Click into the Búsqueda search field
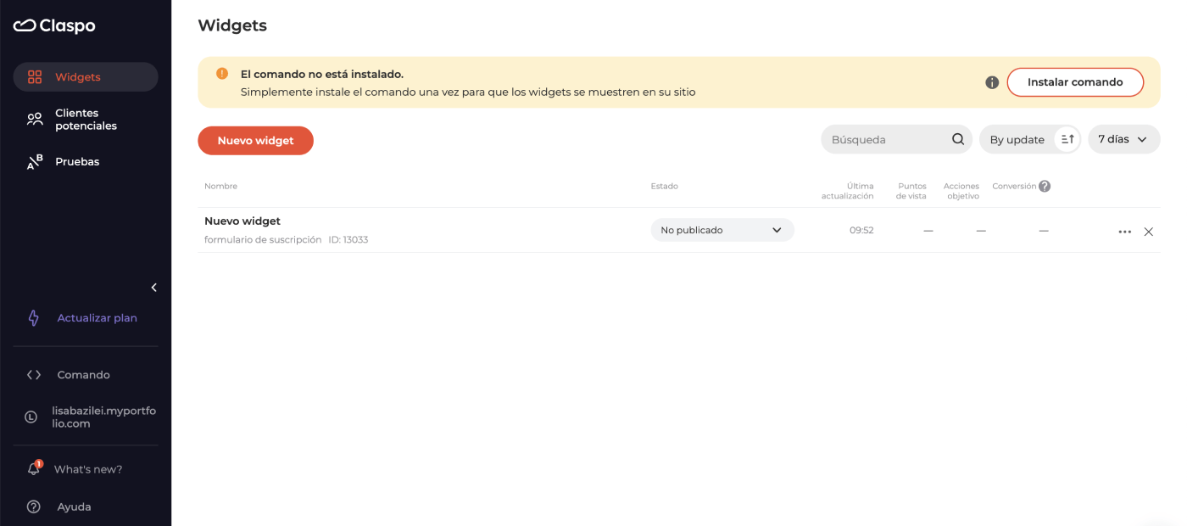The width and height of the screenshot is (1187, 526). pos(886,139)
